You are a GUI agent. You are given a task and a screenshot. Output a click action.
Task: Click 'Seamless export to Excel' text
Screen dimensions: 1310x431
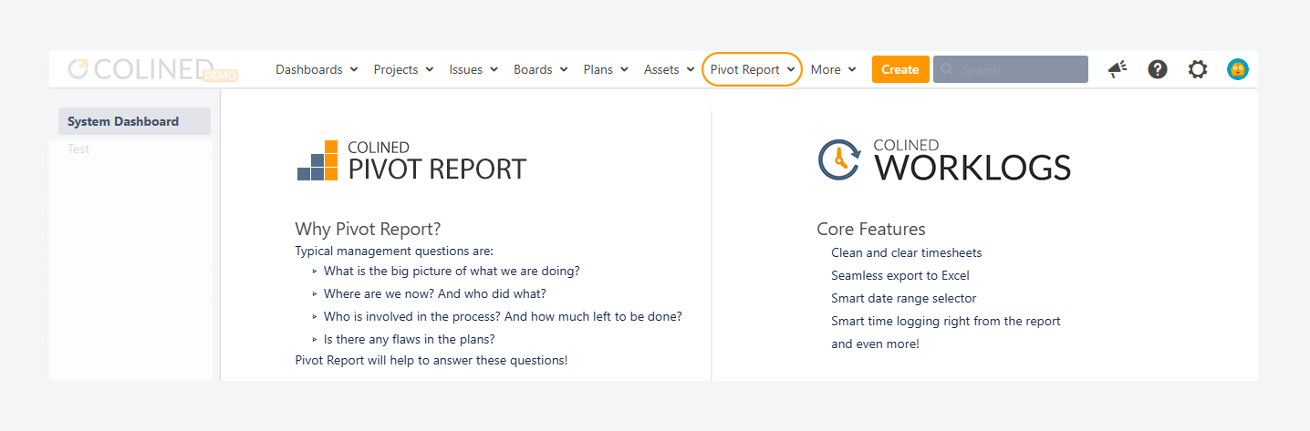[900, 275]
